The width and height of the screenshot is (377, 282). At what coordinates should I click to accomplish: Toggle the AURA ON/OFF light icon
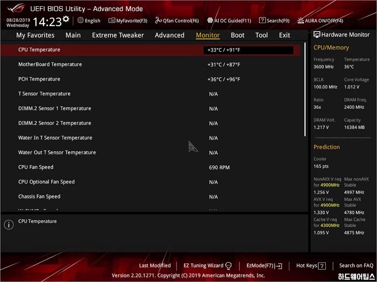coord(300,21)
